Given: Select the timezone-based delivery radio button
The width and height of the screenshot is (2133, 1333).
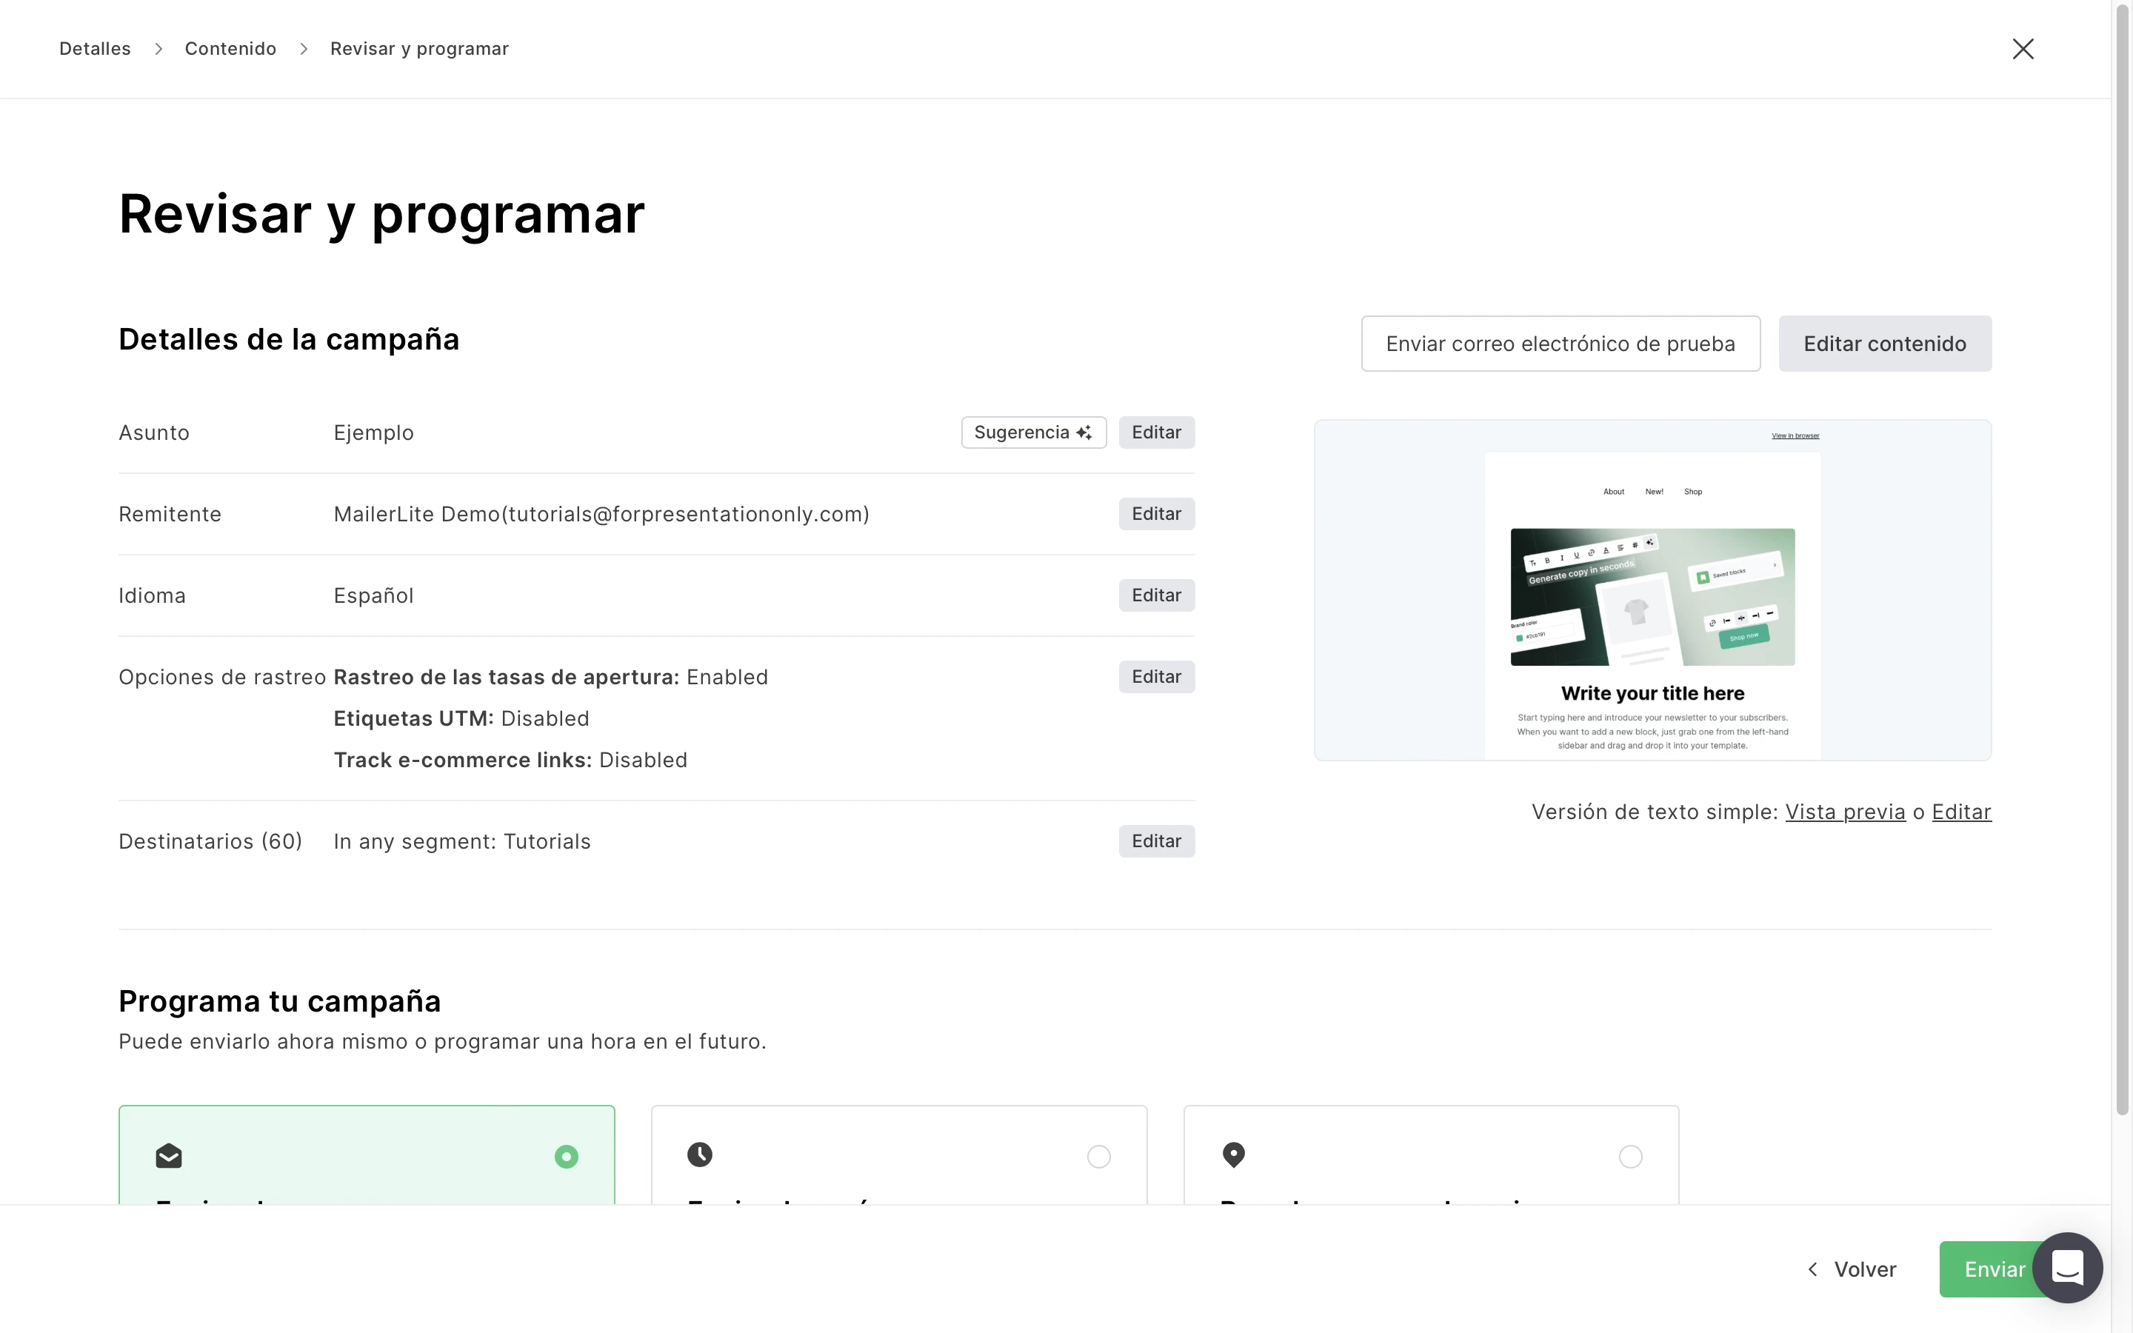Looking at the screenshot, I should (x=1631, y=1157).
